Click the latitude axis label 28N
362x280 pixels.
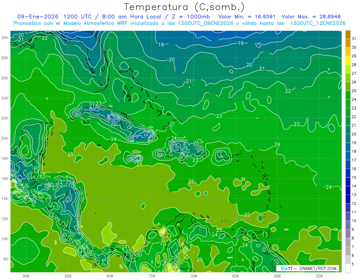point(5,58)
